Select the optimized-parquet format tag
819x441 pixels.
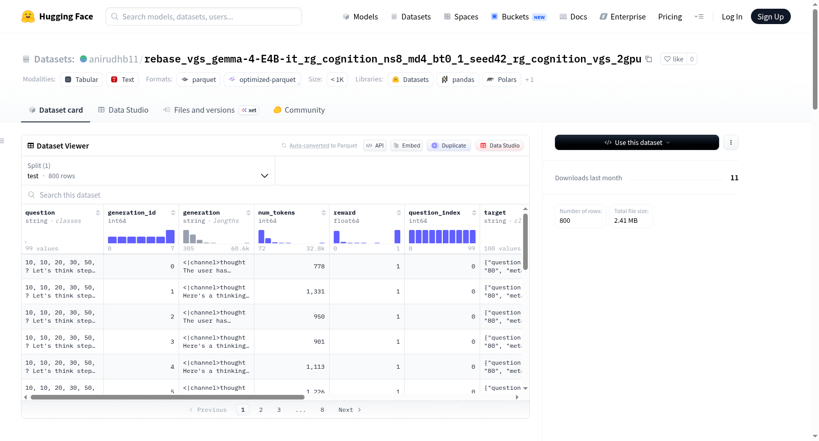(262, 79)
